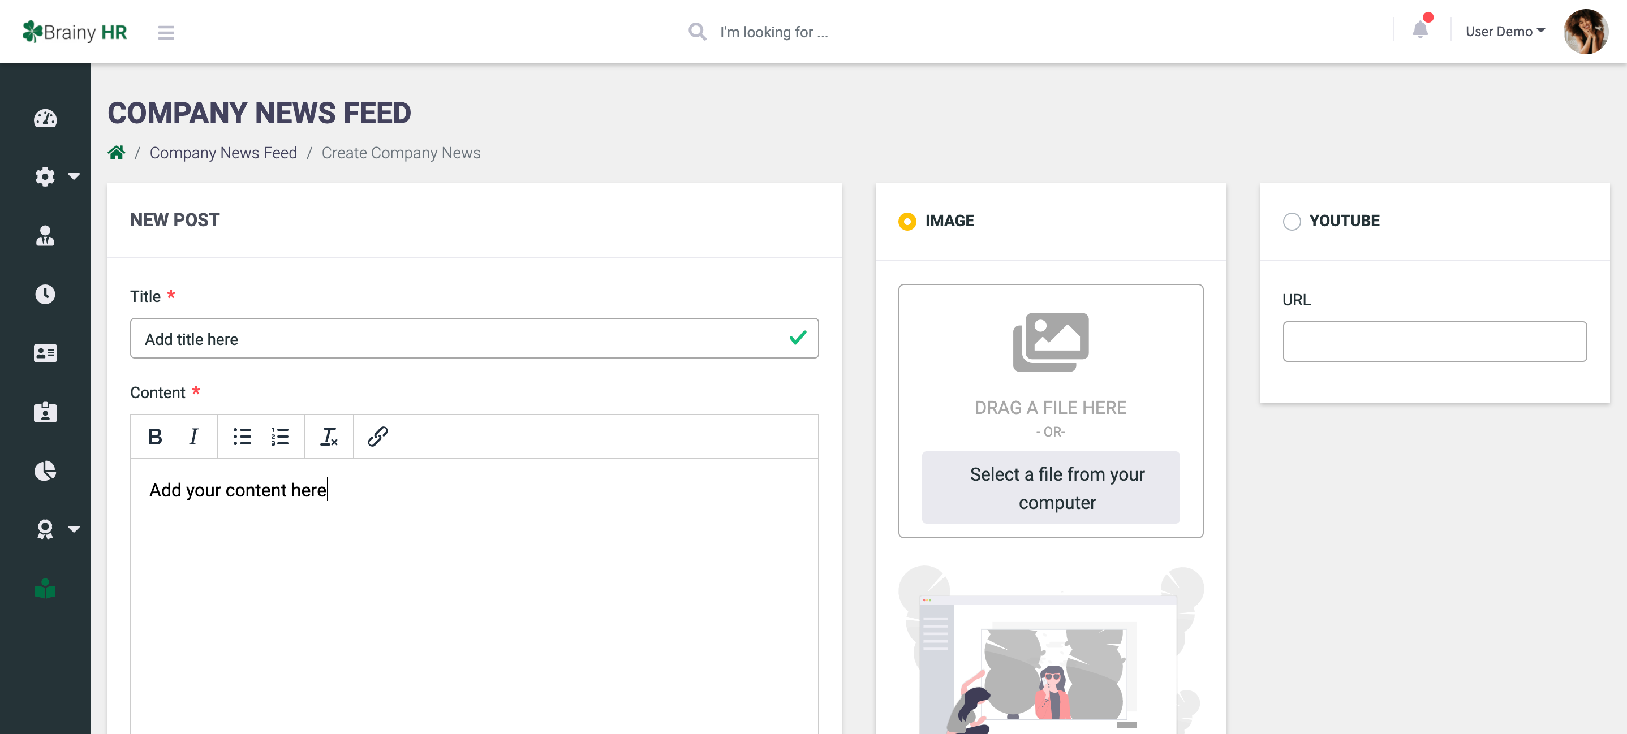1627x734 pixels.
Task: Expand the settings gear submenu arrow
Action: 74,177
